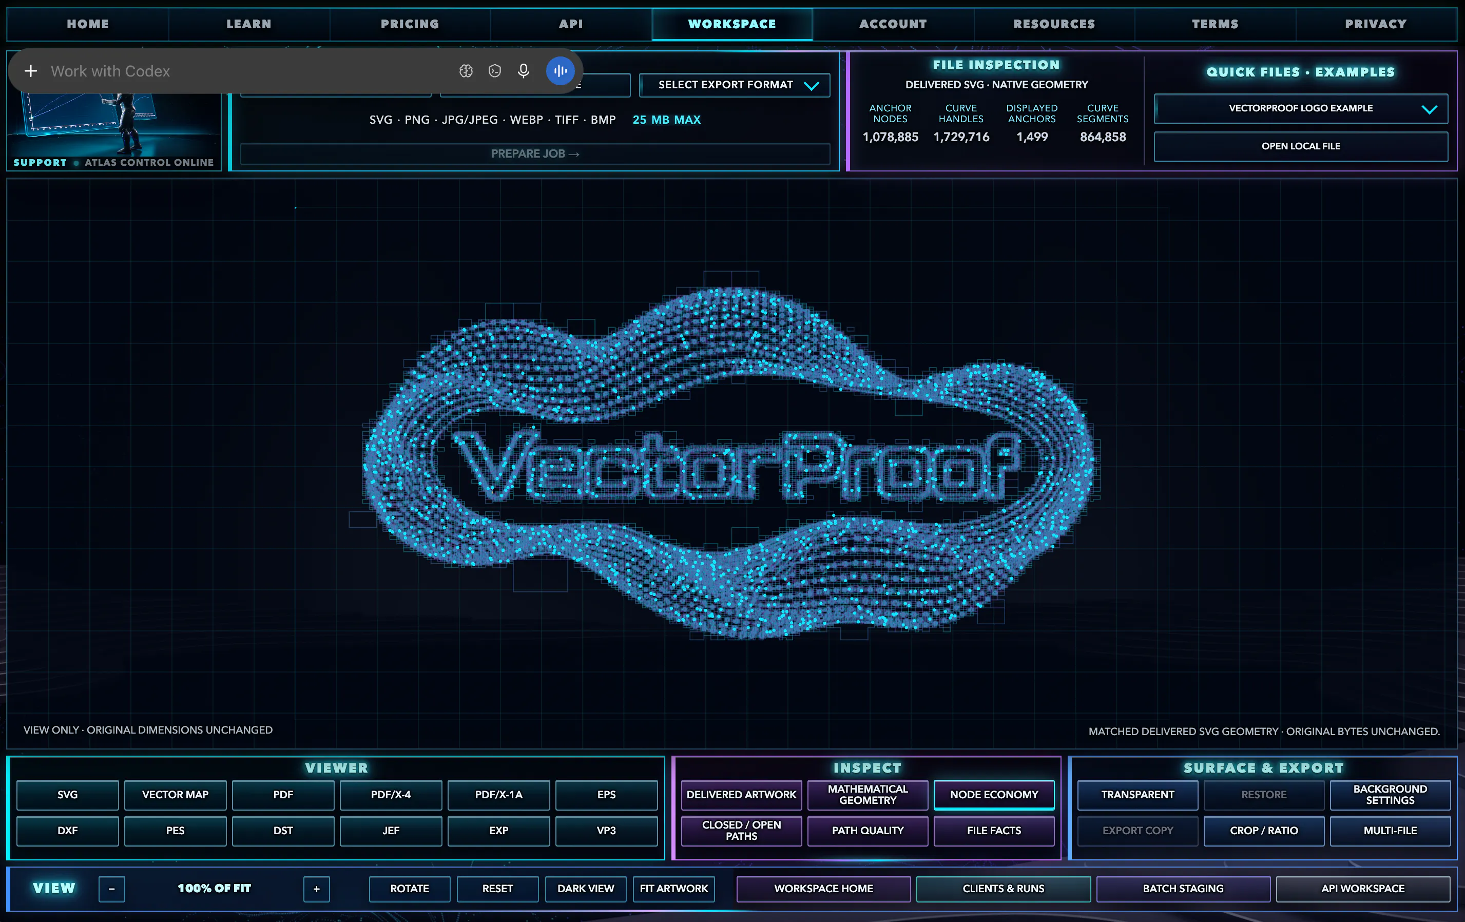The height and width of the screenshot is (922, 1465).
Task: Open the Resources tab
Action: tap(1054, 24)
